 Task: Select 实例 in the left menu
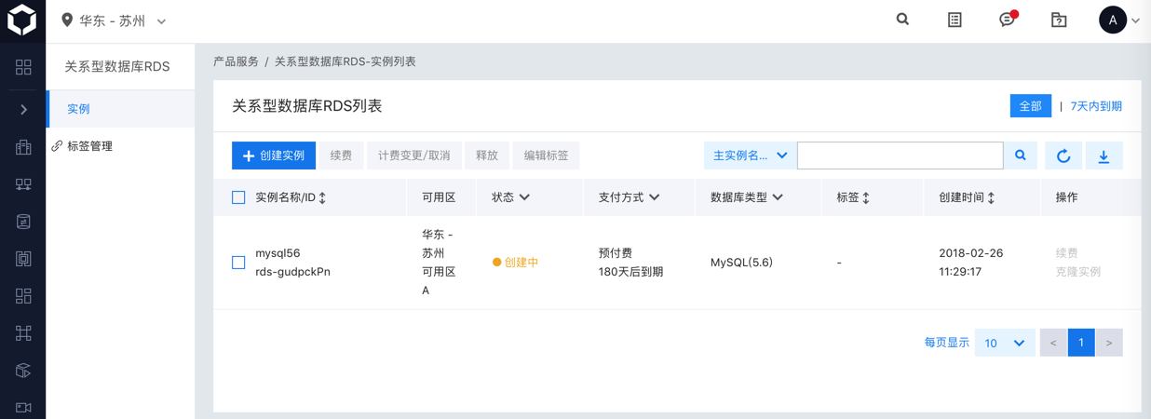(79, 109)
